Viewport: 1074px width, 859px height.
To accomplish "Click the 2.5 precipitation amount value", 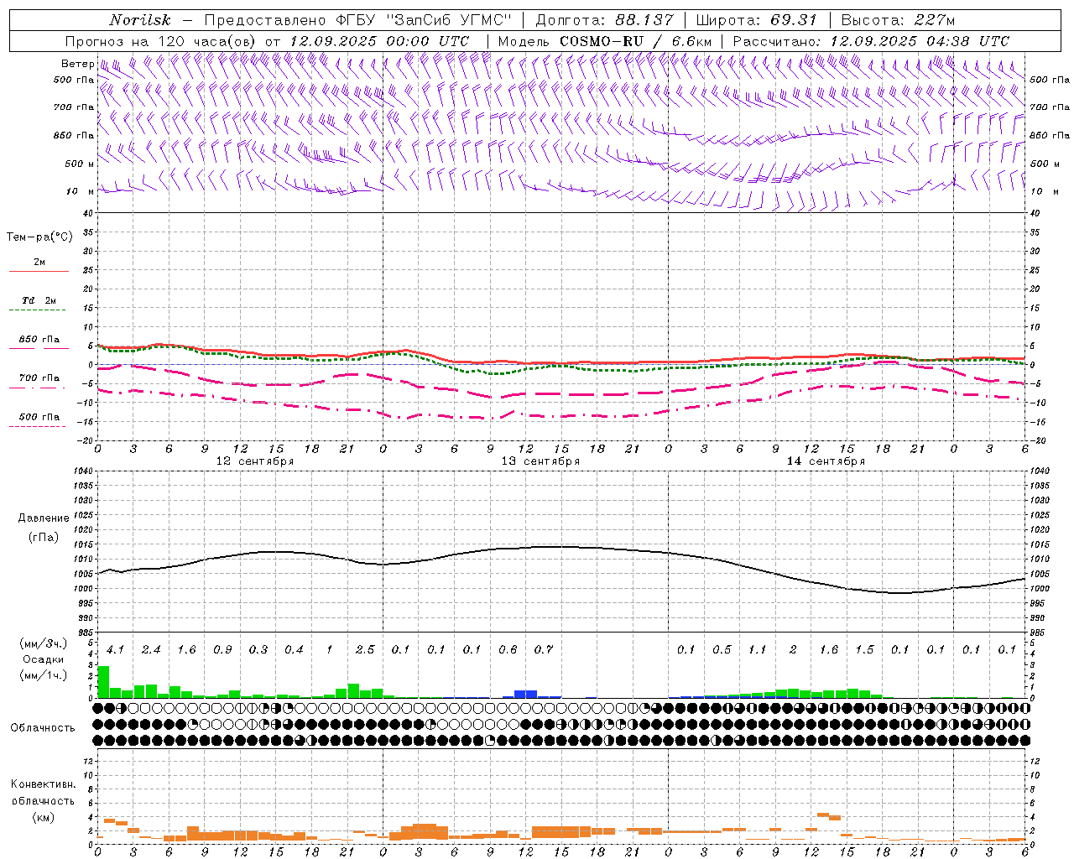I will (365, 649).
